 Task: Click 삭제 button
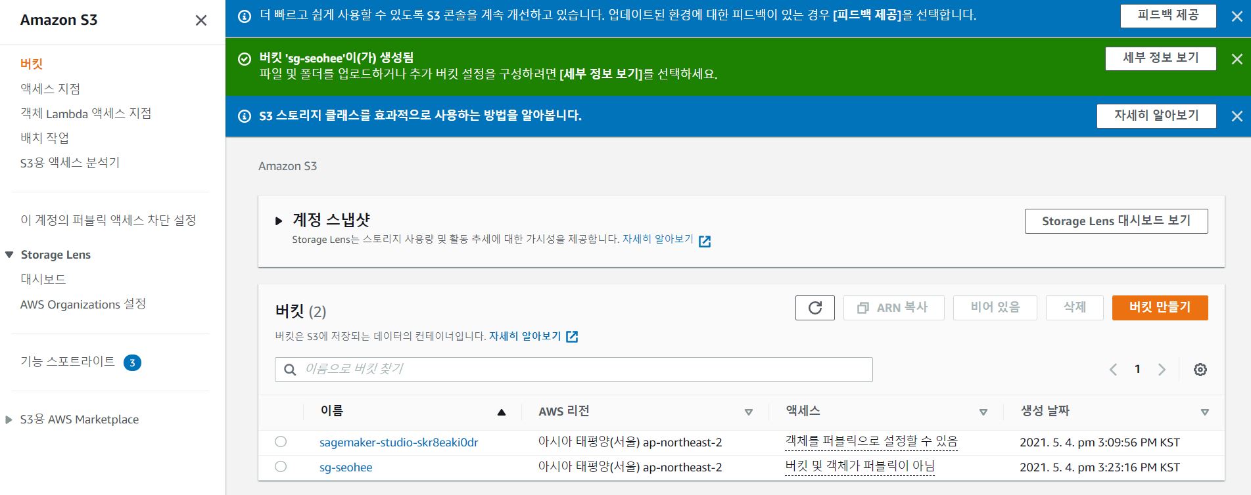click(x=1075, y=308)
